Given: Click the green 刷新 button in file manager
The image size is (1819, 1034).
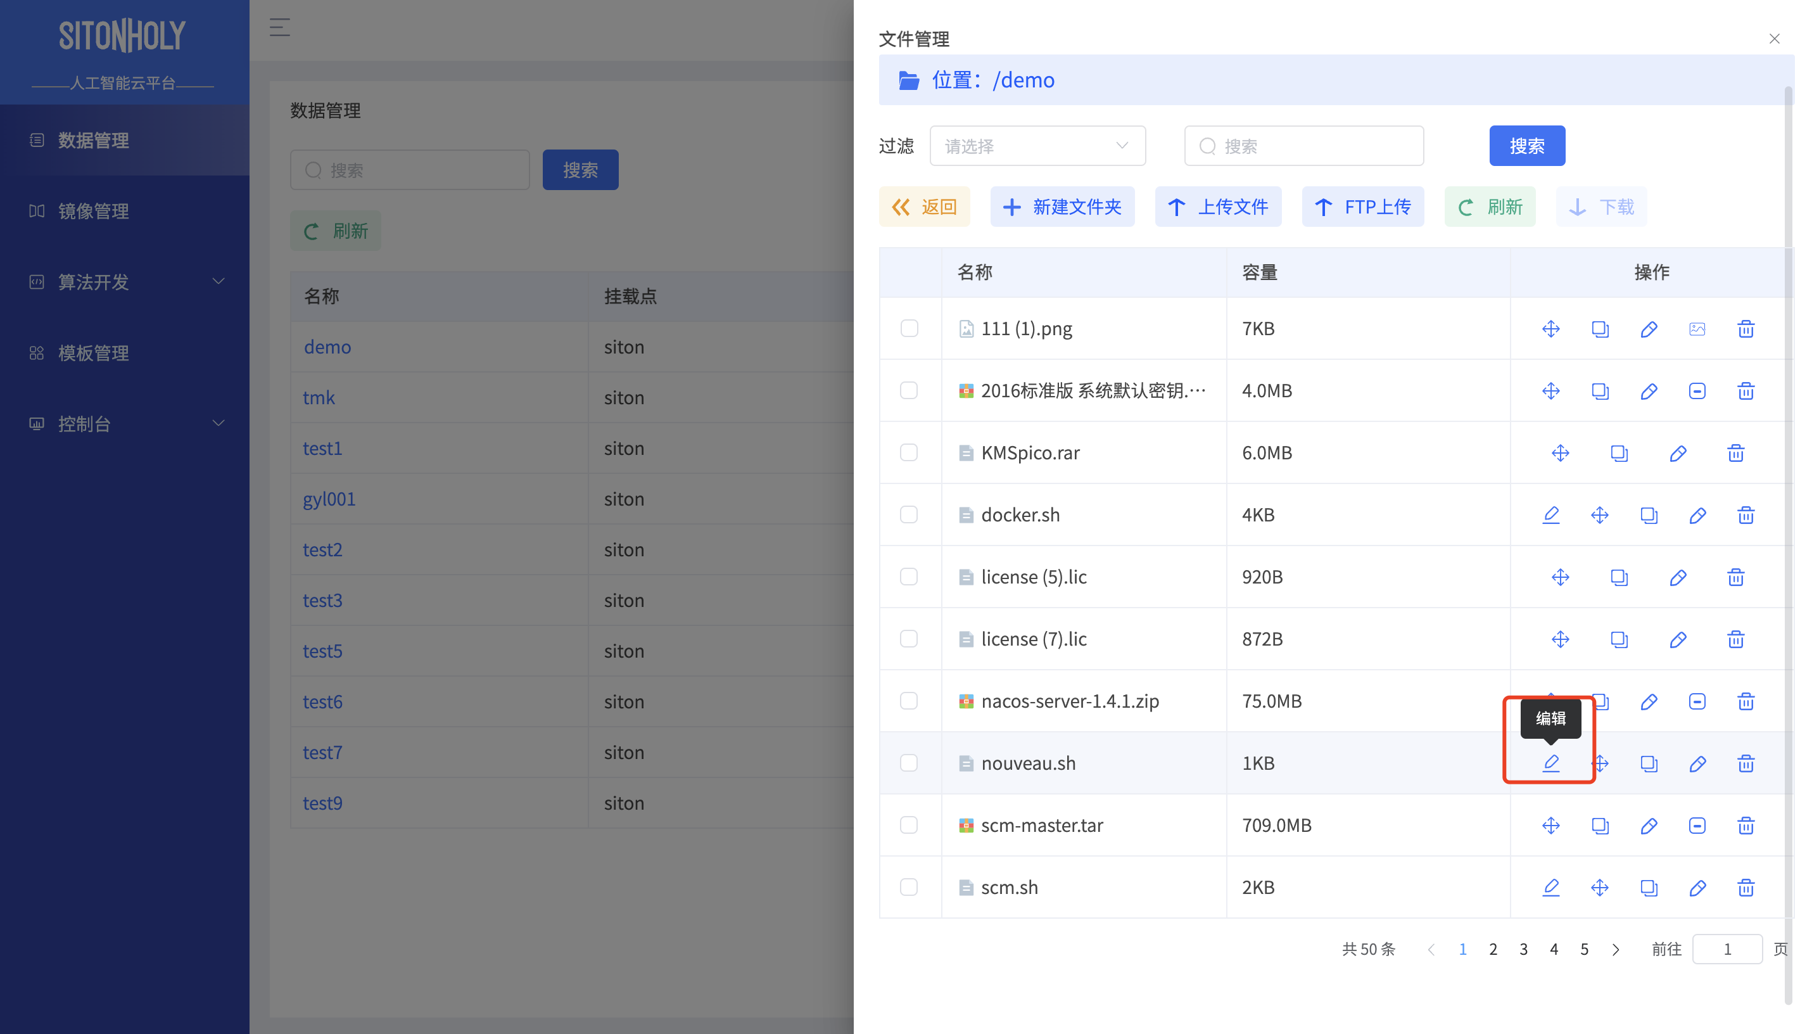Looking at the screenshot, I should coord(1490,207).
